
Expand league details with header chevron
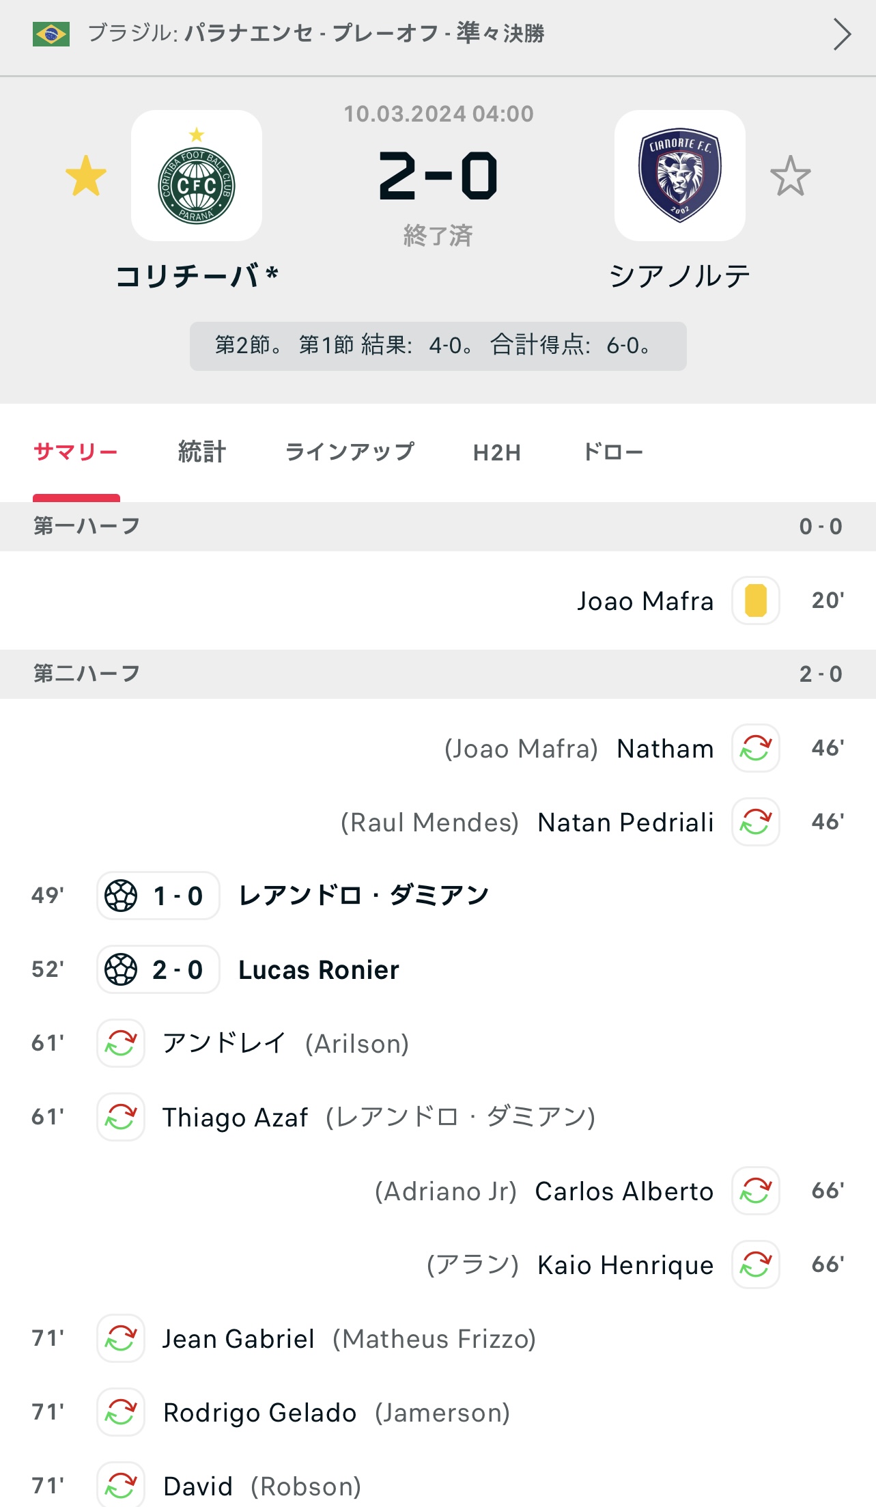click(842, 34)
